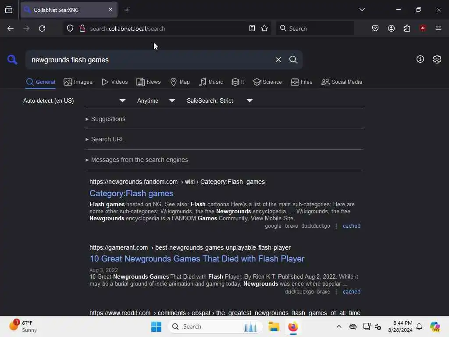Show hidden tray icons chevron
The height and width of the screenshot is (337, 449).
point(339,326)
